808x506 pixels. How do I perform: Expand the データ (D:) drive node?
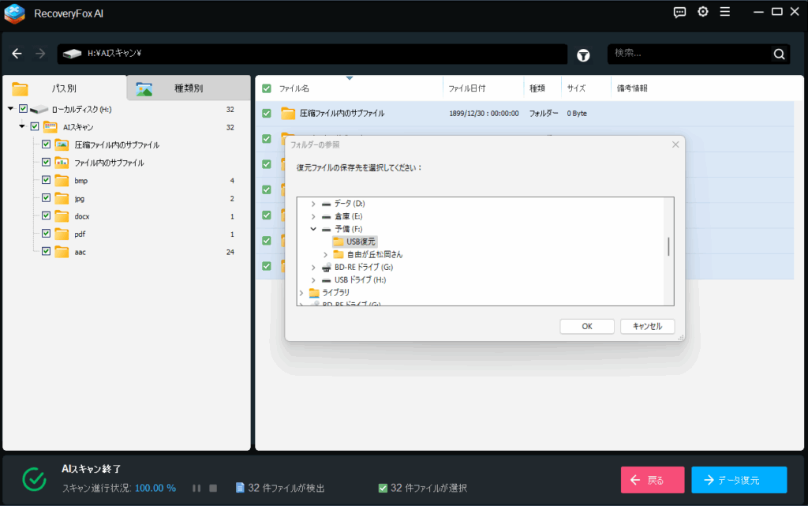coord(314,204)
